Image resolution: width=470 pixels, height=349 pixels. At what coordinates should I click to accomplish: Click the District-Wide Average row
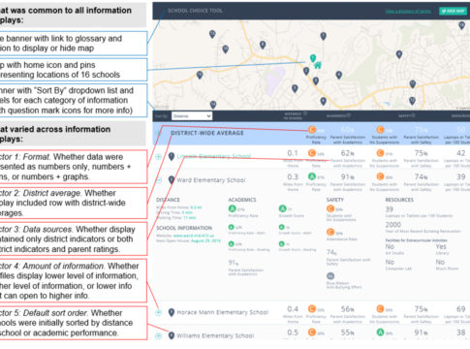[x=311, y=133]
